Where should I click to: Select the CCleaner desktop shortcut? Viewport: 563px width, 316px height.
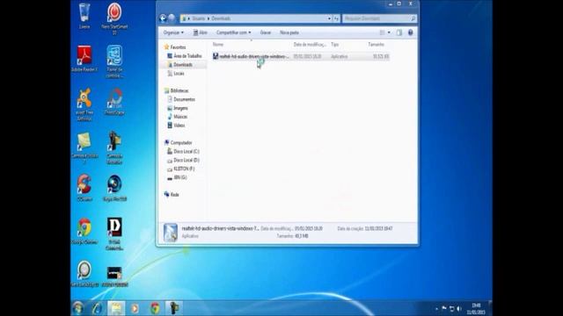tap(84, 188)
